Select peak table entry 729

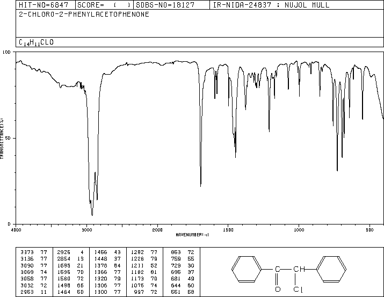click(183, 265)
